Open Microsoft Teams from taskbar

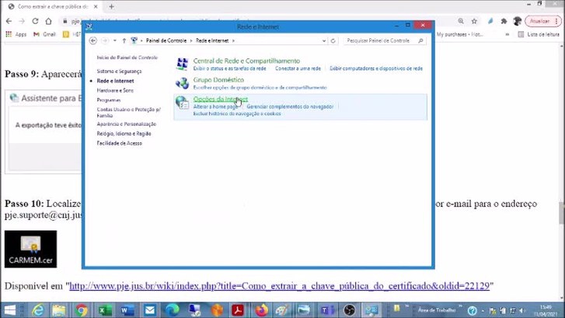(327, 310)
